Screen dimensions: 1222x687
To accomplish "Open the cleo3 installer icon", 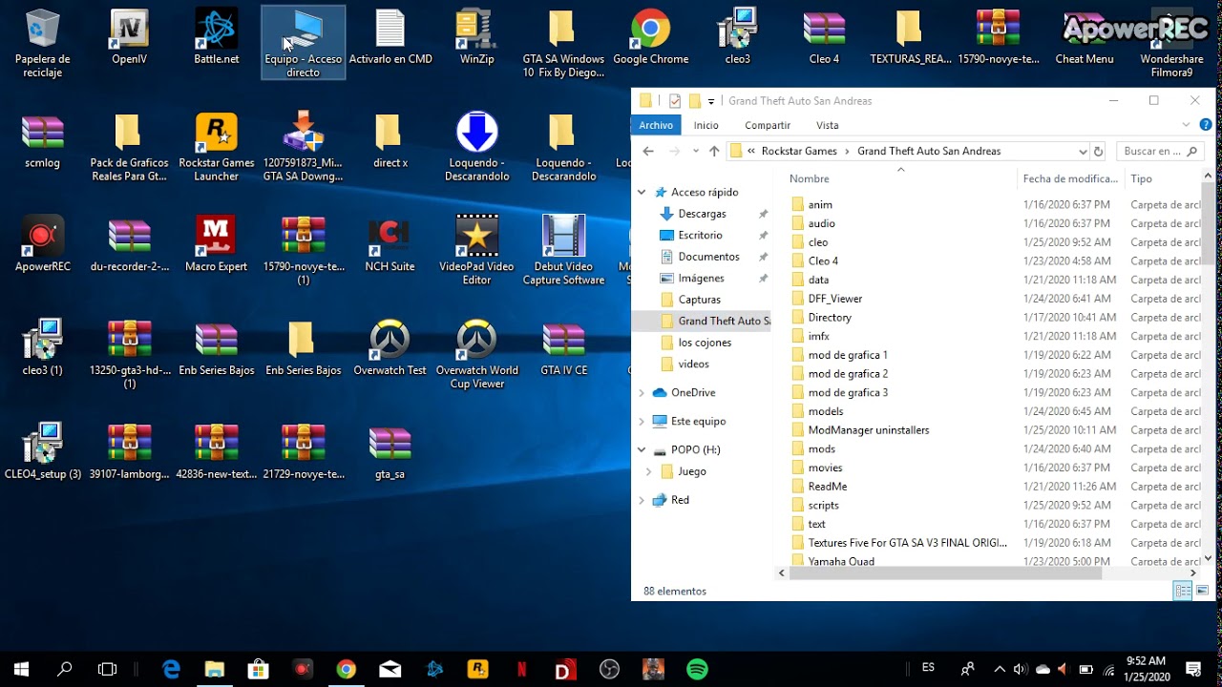I will pyautogui.click(x=737, y=38).
